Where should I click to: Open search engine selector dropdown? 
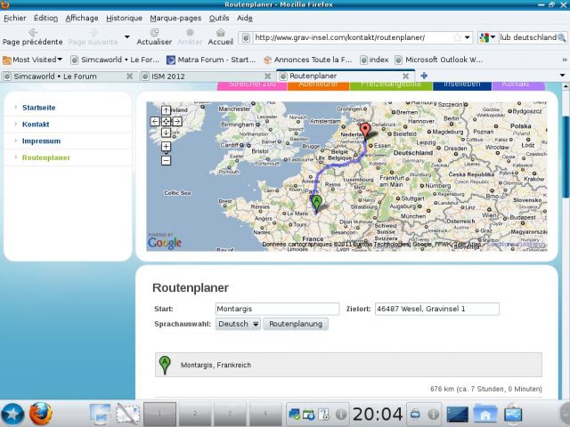coord(487,37)
